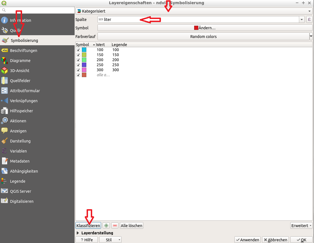Open the Diagramme section icon
Screen dimensions: 314x243
[x=4, y=61]
